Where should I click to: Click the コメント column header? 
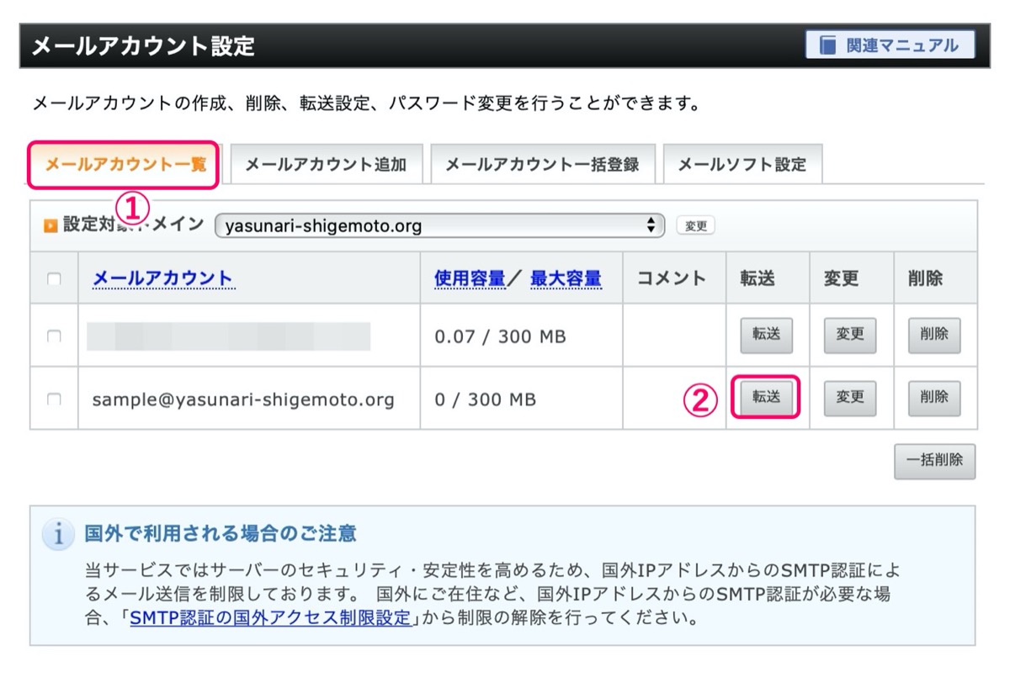click(672, 278)
